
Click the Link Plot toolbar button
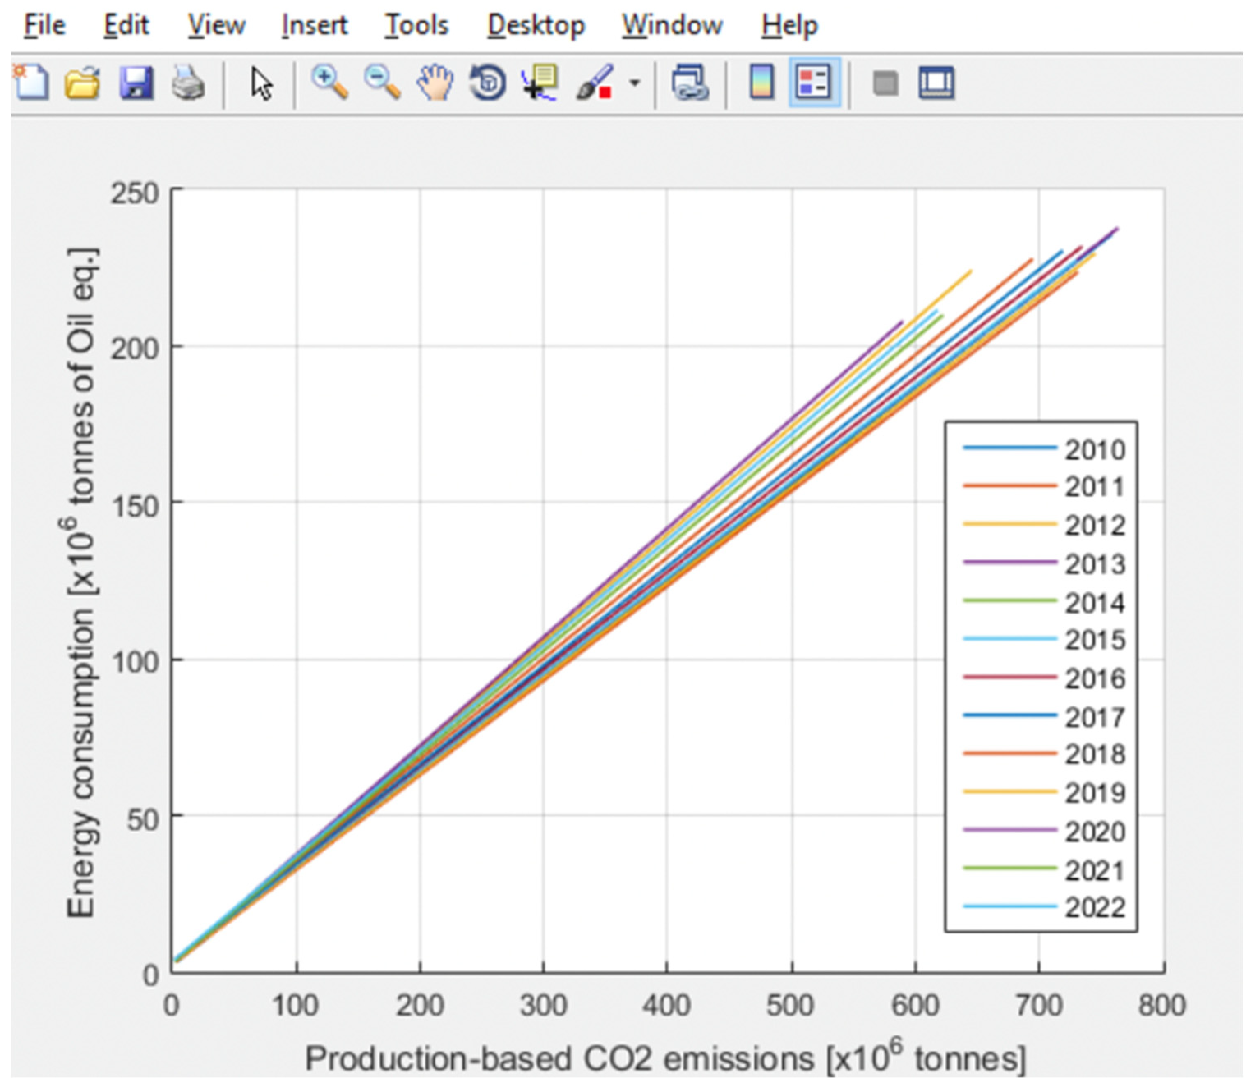click(x=690, y=82)
